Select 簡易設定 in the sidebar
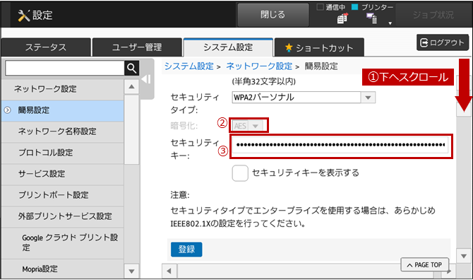 point(62,110)
